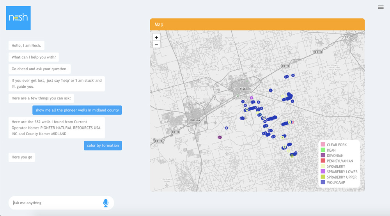Screen dimensions: 390x216
Task: Click the 'Here you go' response bubble
Action: pos(22,157)
